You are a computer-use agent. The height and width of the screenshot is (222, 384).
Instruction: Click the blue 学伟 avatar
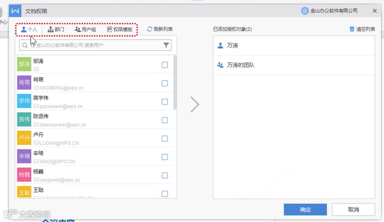[24, 101]
